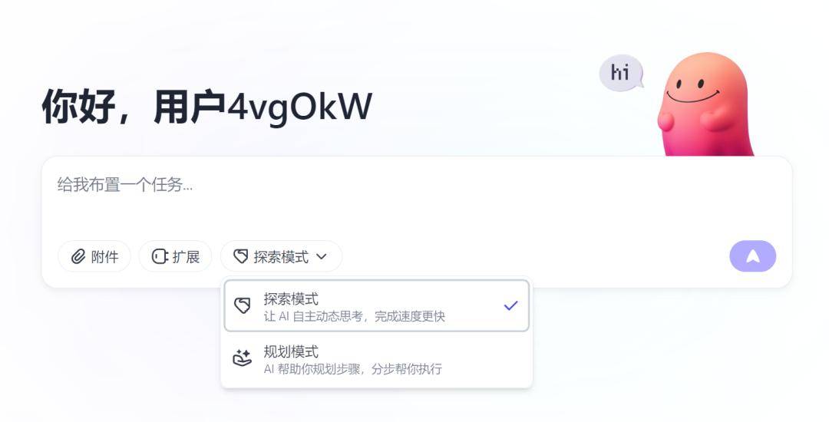Click the plug icon for 扩展
The height and width of the screenshot is (422, 829).
point(160,257)
